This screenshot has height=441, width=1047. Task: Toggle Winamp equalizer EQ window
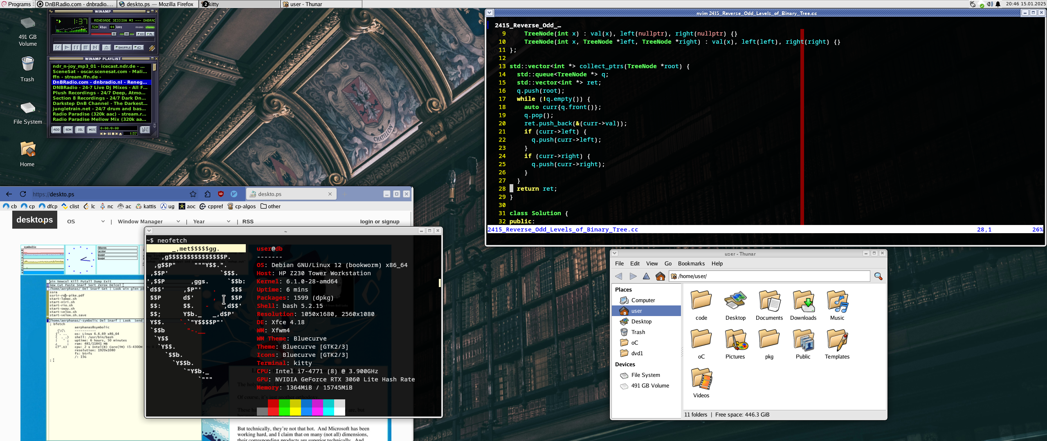point(140,34)
